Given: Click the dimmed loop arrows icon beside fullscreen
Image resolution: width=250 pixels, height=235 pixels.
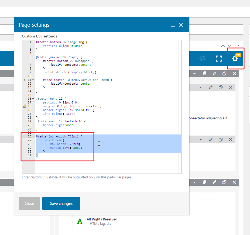Looking at the screenshot, I should point(203,58).
